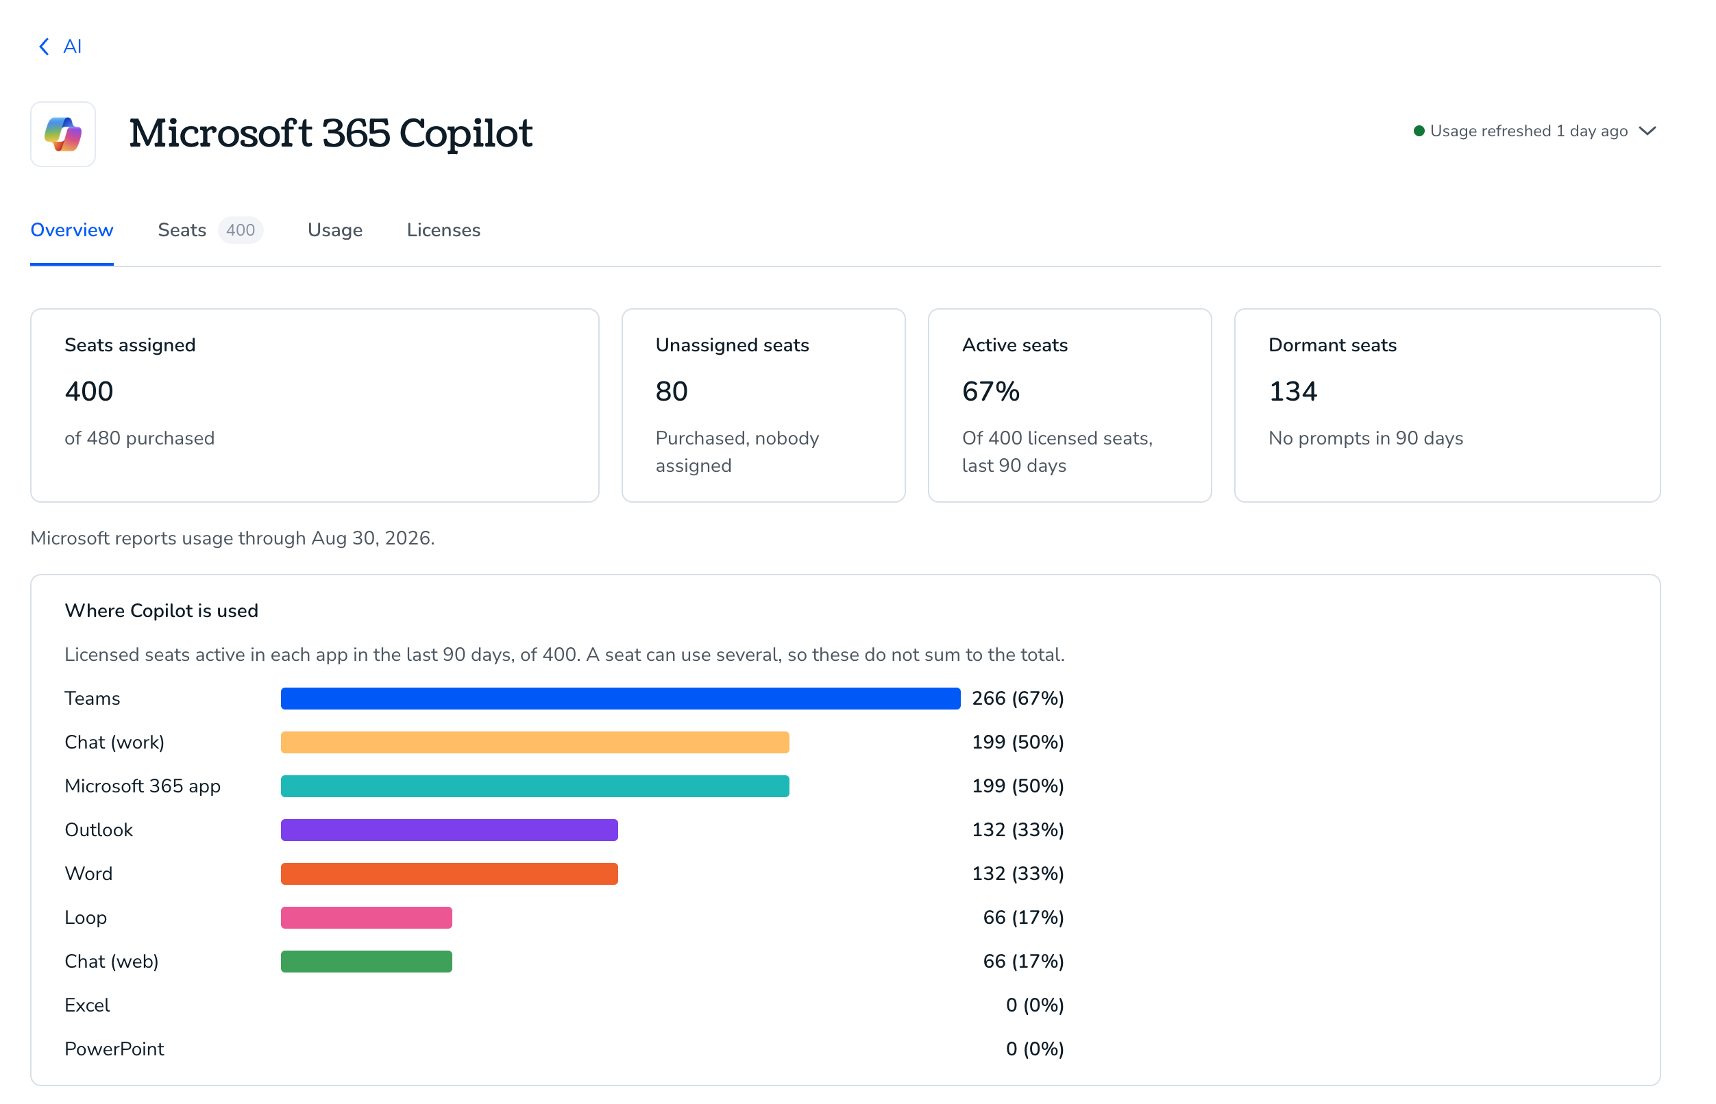This screenshot has width=1716, height=1104.
Task: Go back using the AI chevron arrow
Action: 44,47
